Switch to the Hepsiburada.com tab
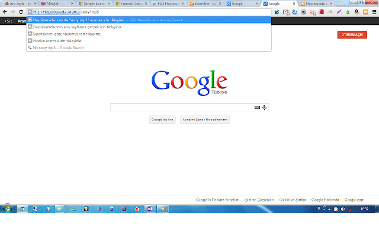379x237 pixels. (316, 4)
